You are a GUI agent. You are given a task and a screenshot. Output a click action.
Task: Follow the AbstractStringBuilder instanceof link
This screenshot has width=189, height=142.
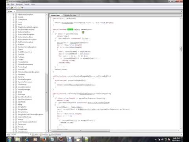tap(98, 103)
